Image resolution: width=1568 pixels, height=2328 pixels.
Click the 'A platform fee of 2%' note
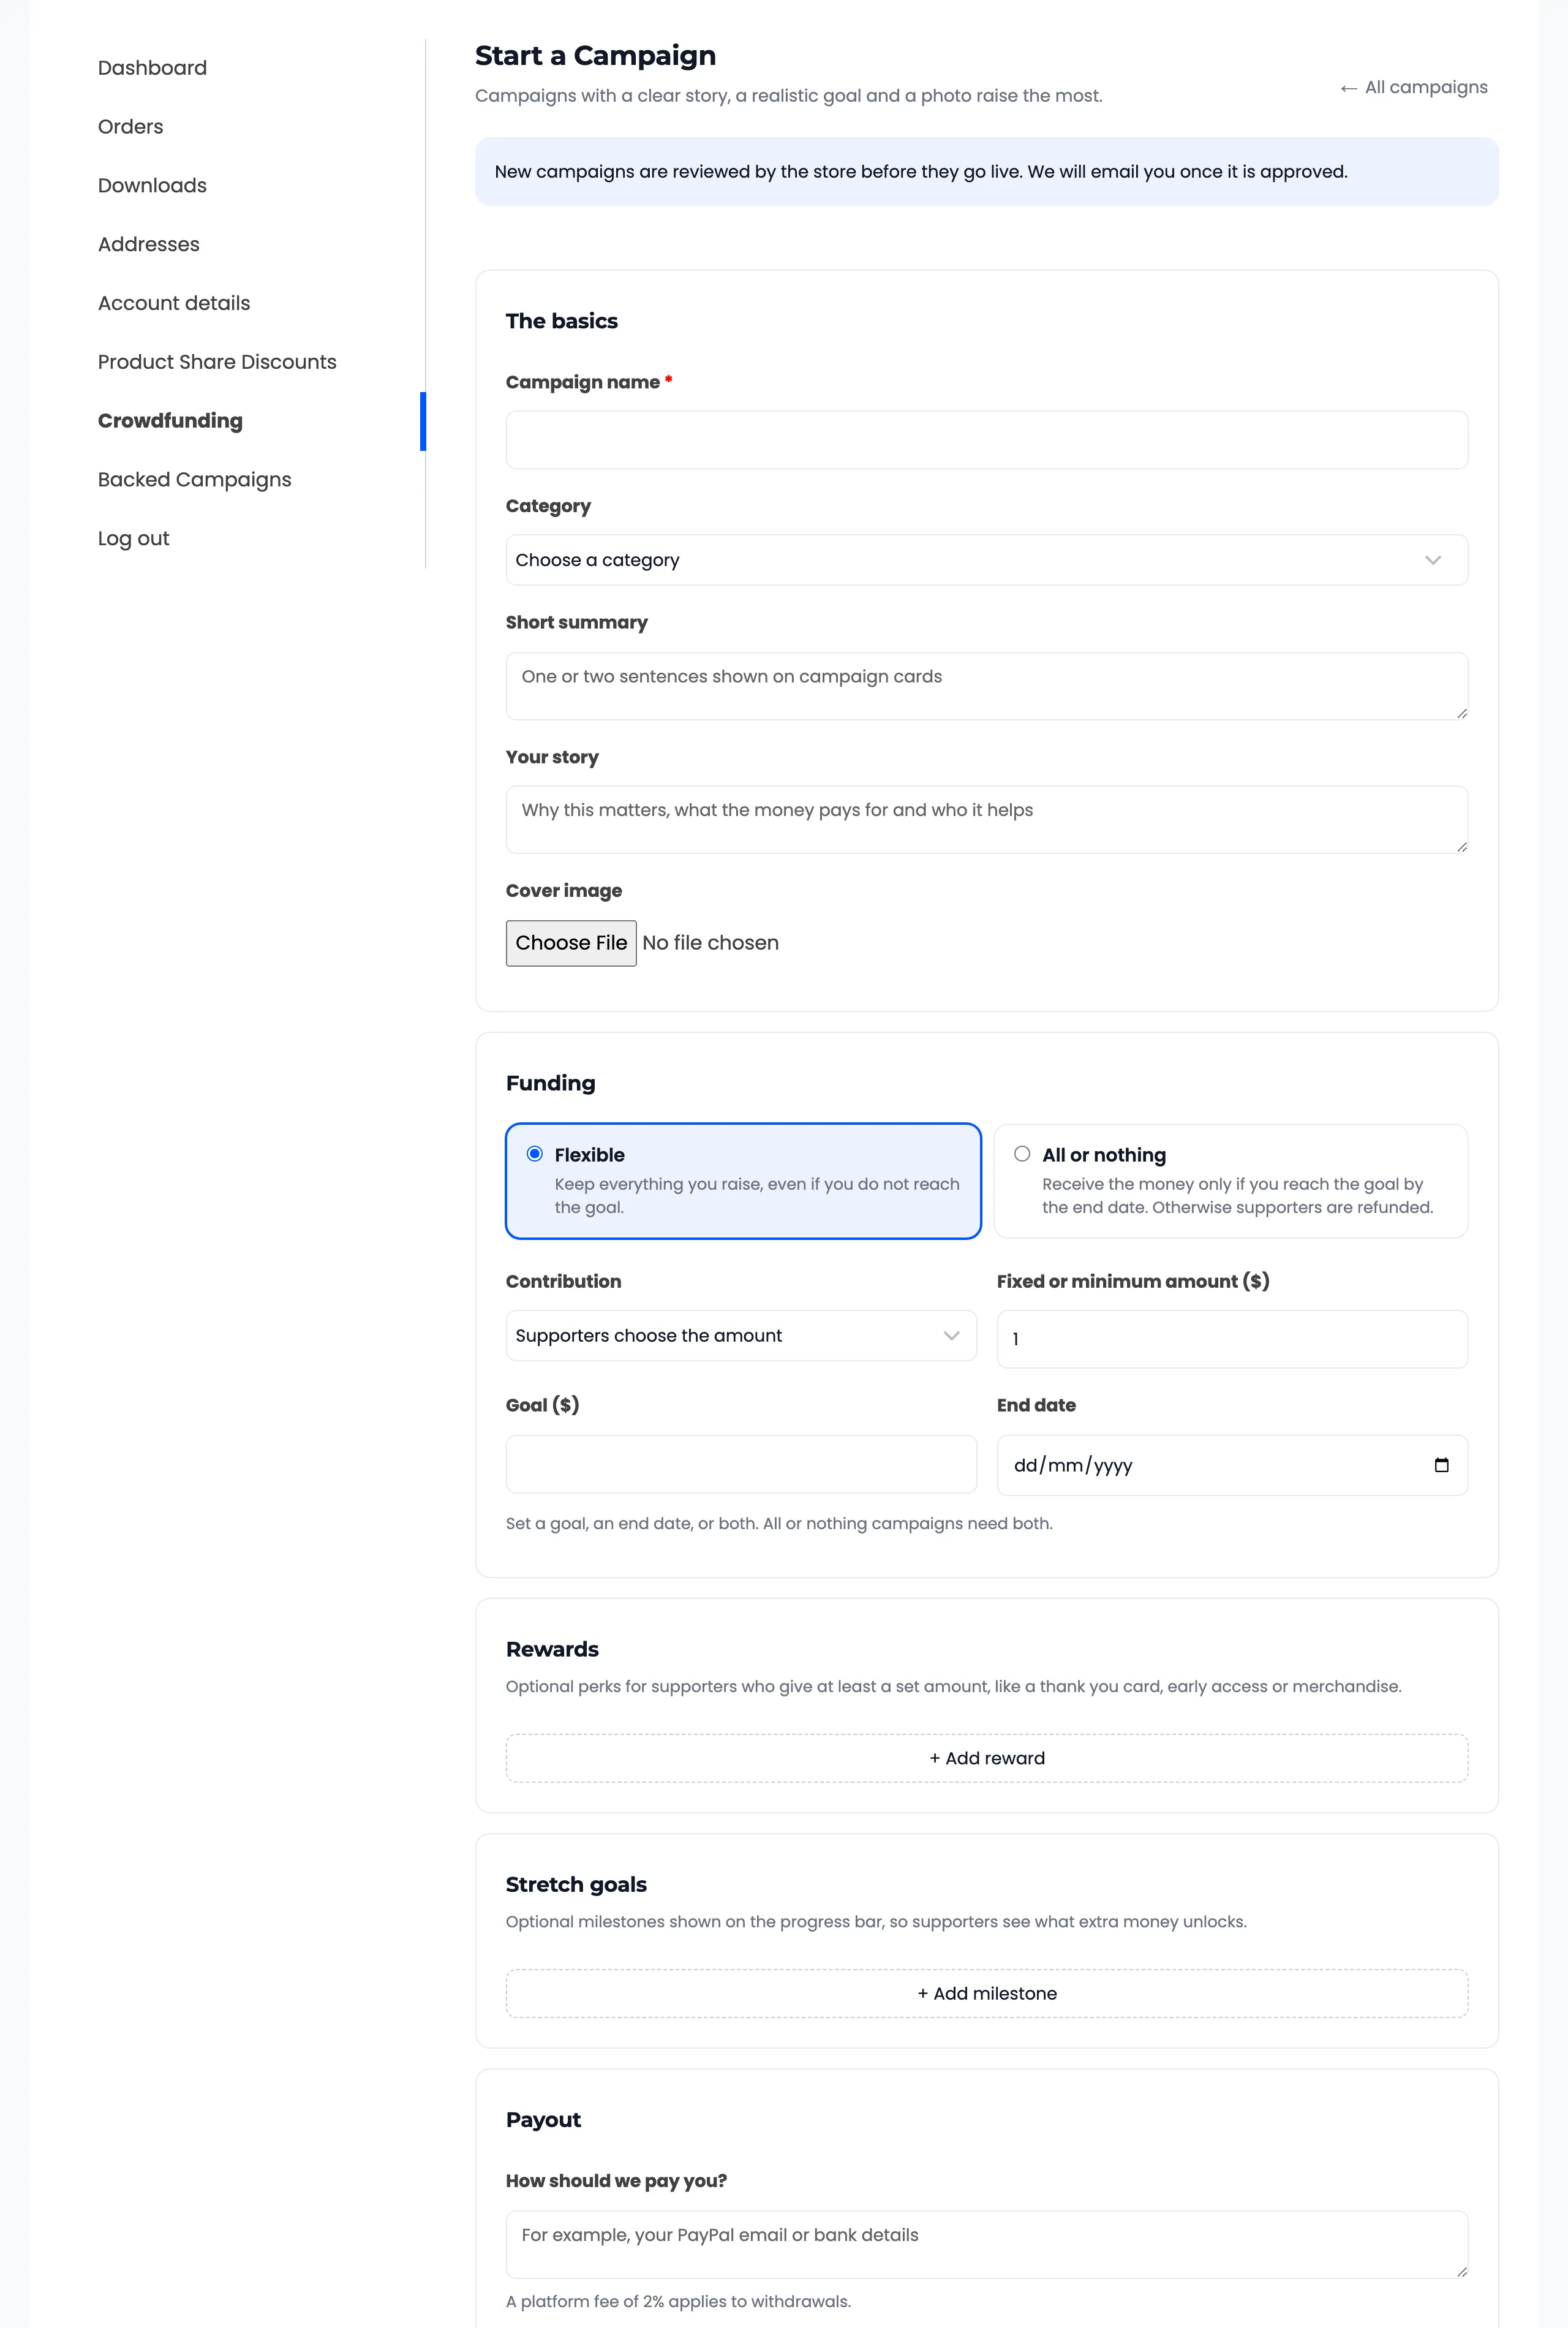[678, 2301]
